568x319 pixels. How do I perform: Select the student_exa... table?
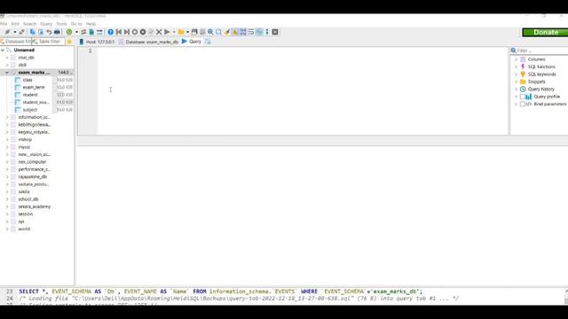click(x=35, y=103)
